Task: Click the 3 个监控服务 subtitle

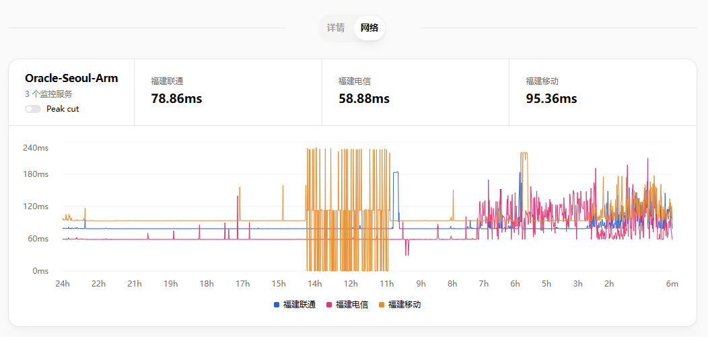Action: coord(48,94)
